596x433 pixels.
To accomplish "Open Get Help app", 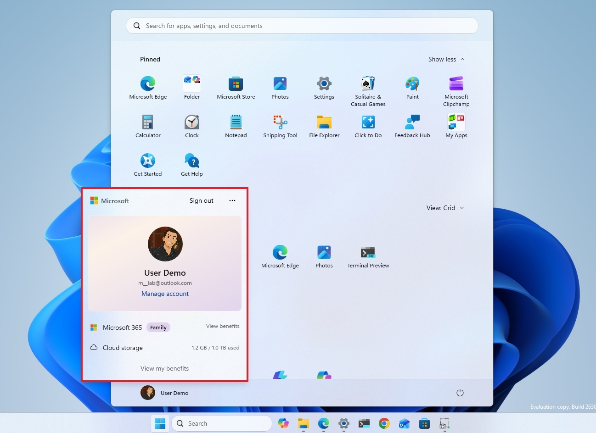I will click(x=192, y=165).
